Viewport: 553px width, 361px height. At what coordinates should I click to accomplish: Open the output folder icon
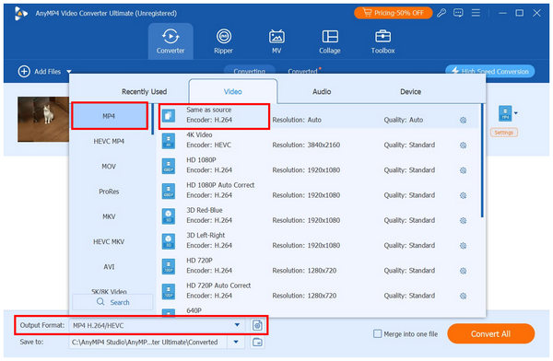(x=257, y=342)
